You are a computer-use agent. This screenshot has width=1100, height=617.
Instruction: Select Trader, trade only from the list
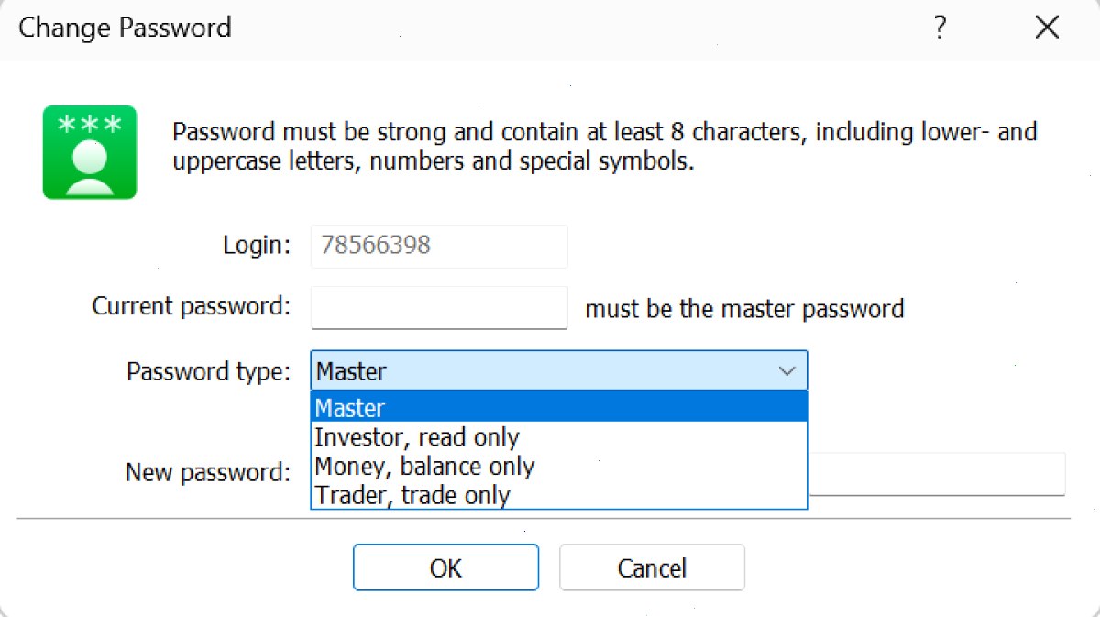559,495
